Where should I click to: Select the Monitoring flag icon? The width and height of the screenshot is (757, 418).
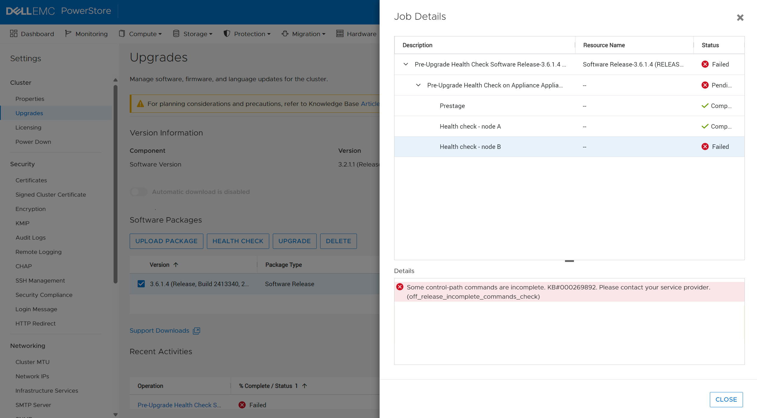68,34
